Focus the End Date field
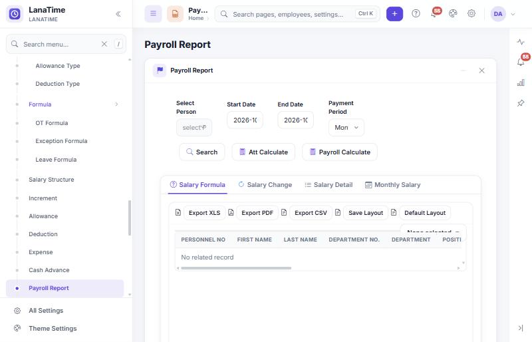532x342 pixels. point(295,120)
